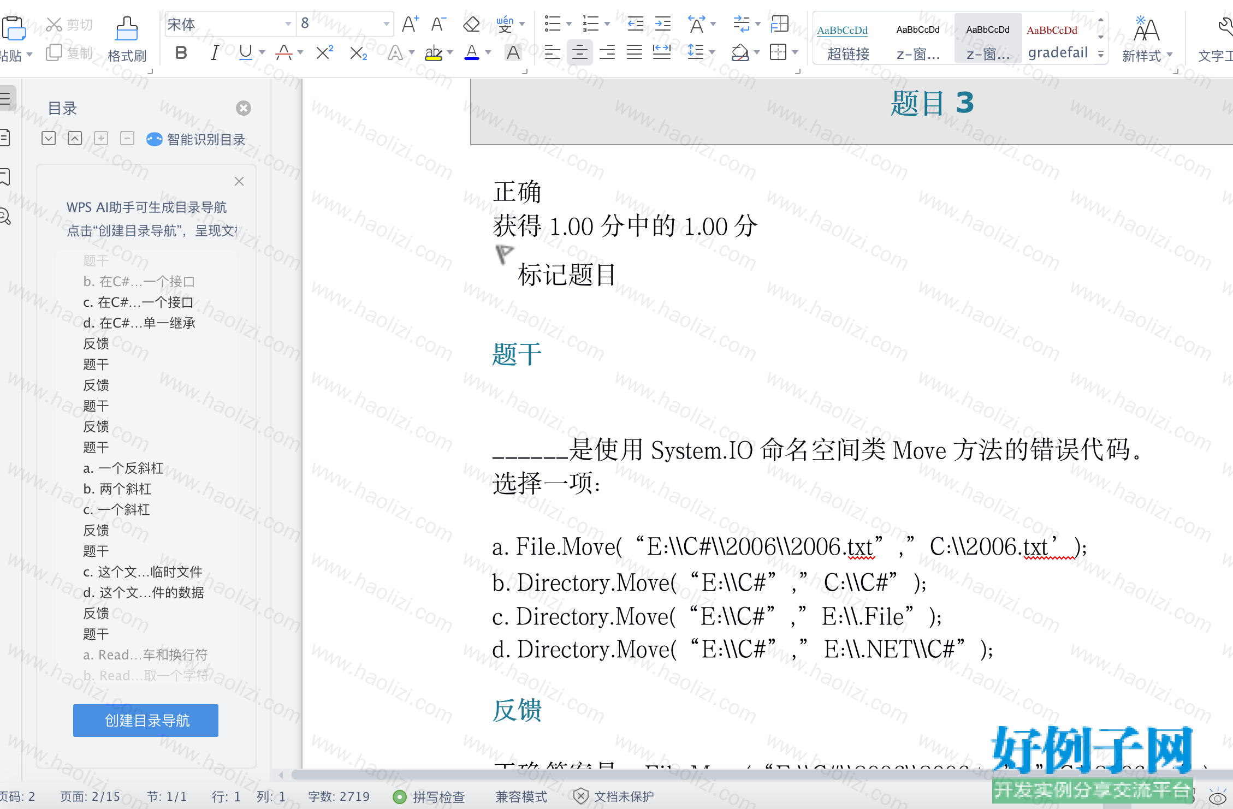Viewport: 1233px width, 809px height.
Task: Open line spacing dropdown arrow
Action: [712, 53]
